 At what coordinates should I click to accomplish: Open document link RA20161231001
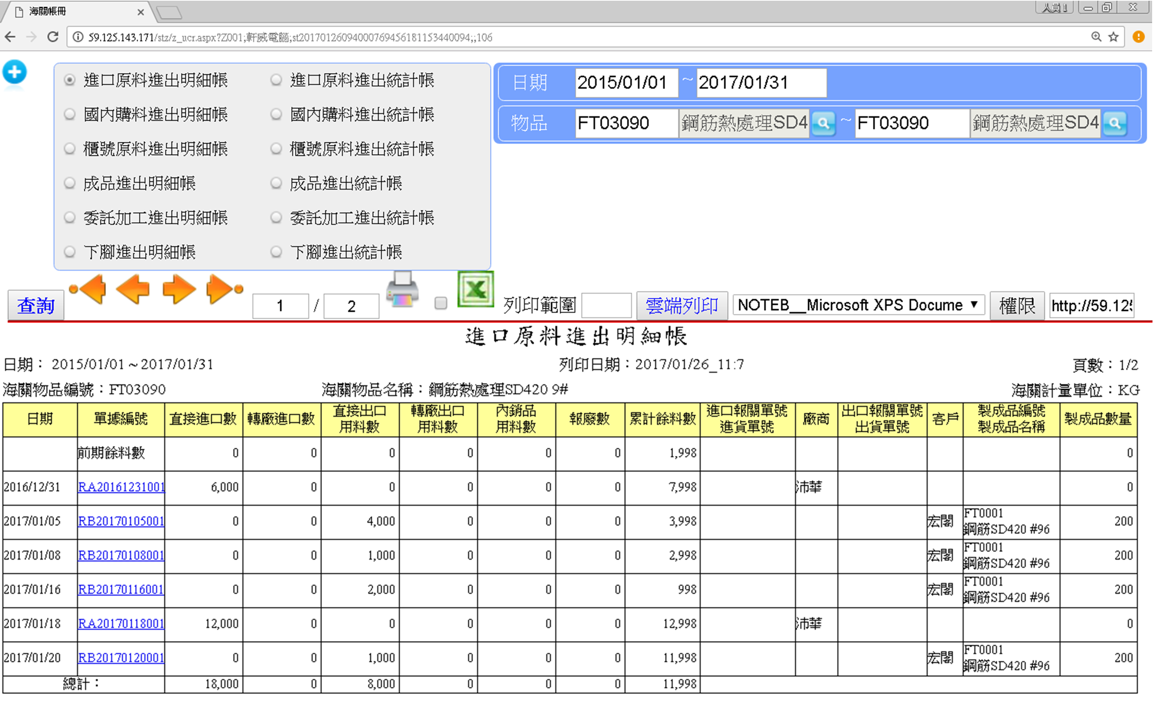(x=121, y=487)
